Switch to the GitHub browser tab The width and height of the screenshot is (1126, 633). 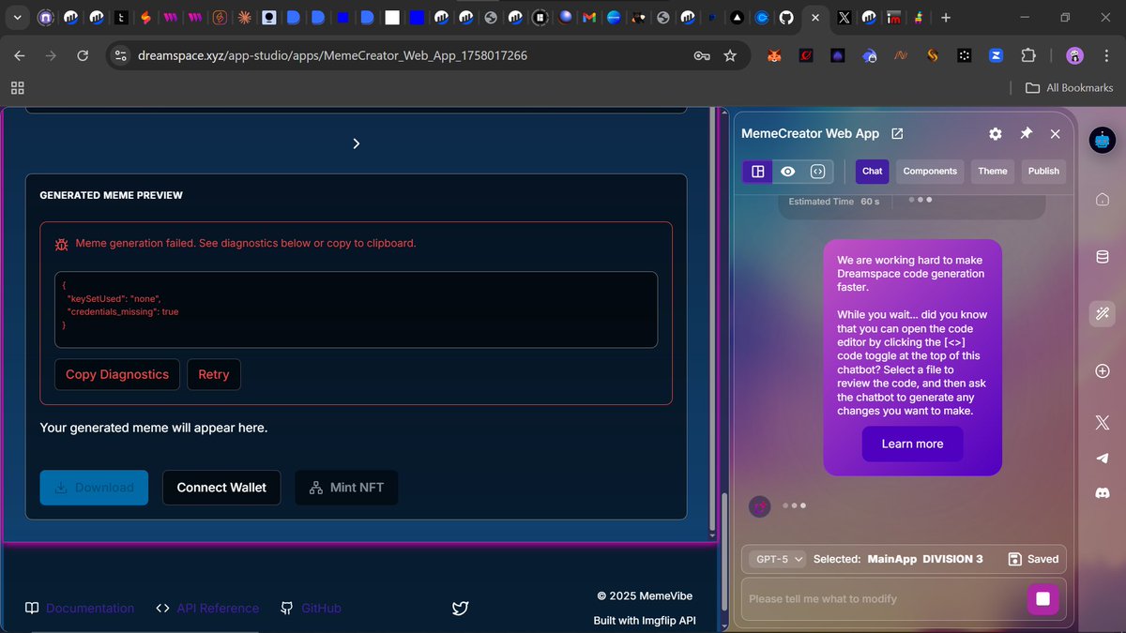click(786, 17)
